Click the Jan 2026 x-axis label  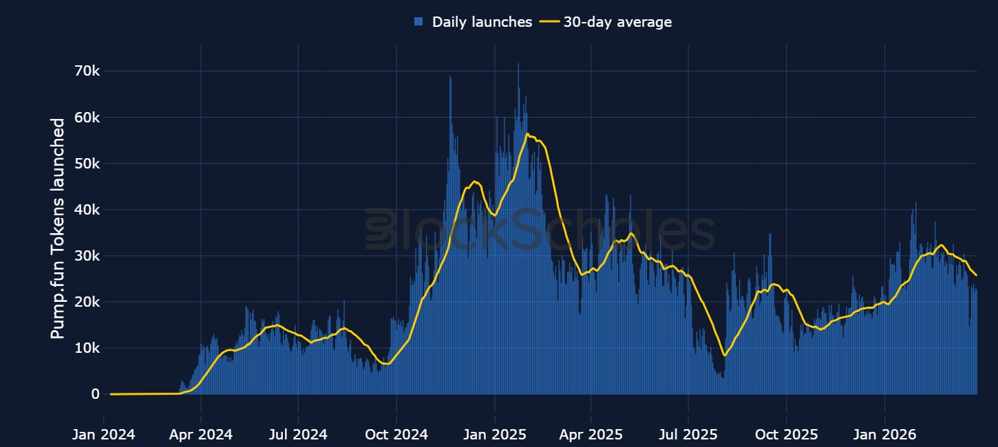pyautogui.click(x=885, y=435)
